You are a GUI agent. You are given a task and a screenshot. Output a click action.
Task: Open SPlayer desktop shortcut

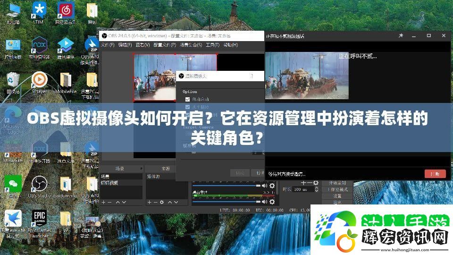(39, 83)
